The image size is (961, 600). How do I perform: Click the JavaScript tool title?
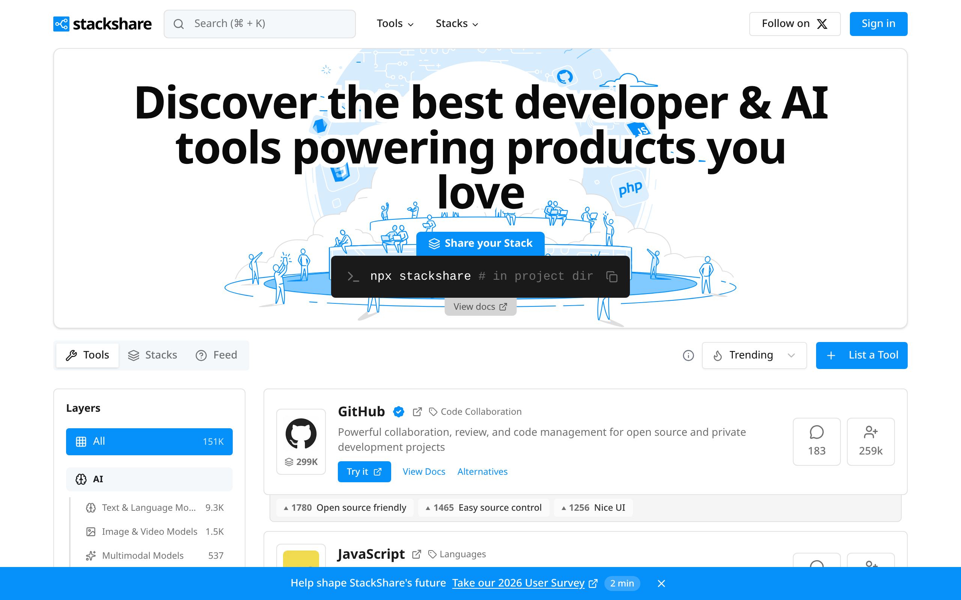[371, 554]
